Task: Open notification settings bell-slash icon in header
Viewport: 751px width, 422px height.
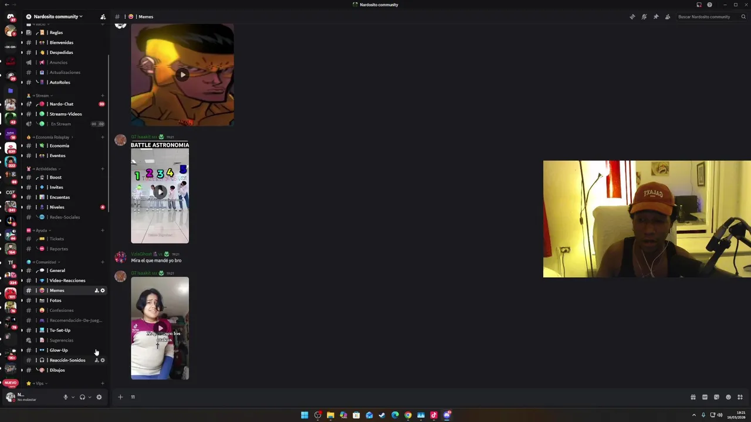Action: point(644,16)
